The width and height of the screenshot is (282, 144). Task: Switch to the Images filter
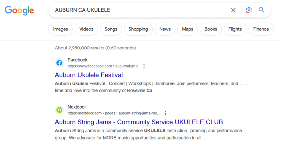[x=60, y=29]
